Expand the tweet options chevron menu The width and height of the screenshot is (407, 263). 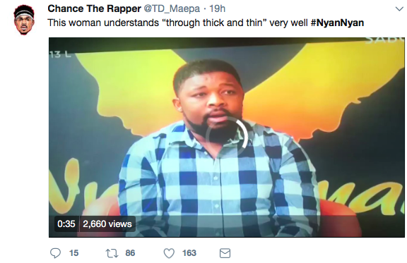pos(399,9)
